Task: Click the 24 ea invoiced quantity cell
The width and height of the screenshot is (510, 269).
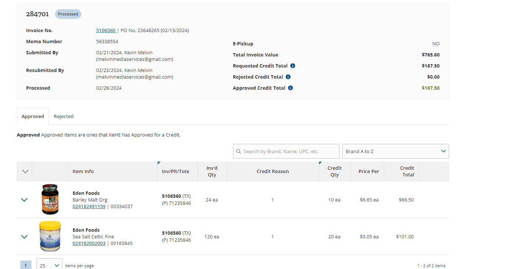Action: (212, 200)
